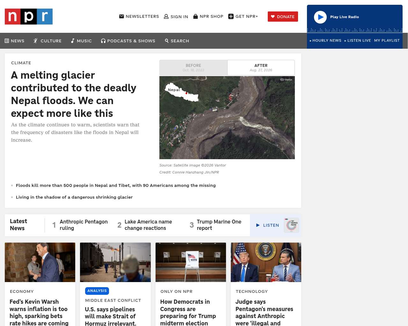Read the Strait of Hormuz pipelines headline
This screenshot has width=408, height=326.
click(x=111, y=316)
